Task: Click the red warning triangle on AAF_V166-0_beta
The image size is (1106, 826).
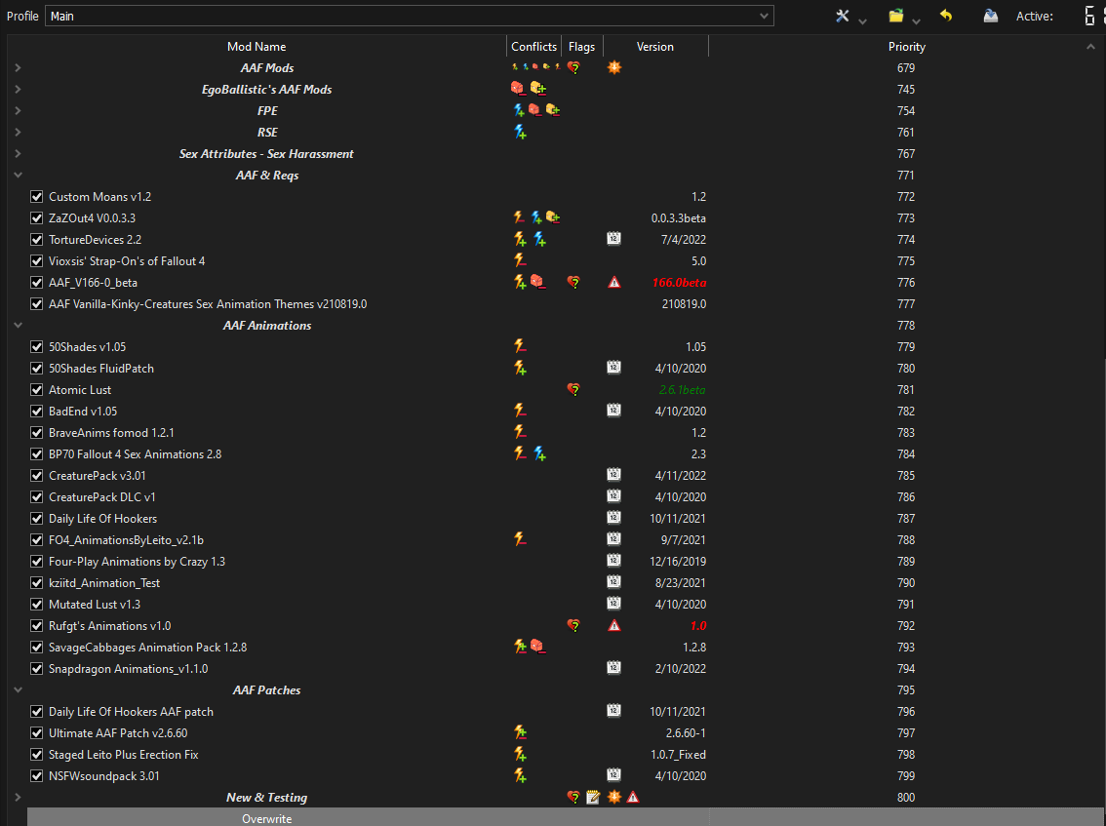Action: point(614,282)
